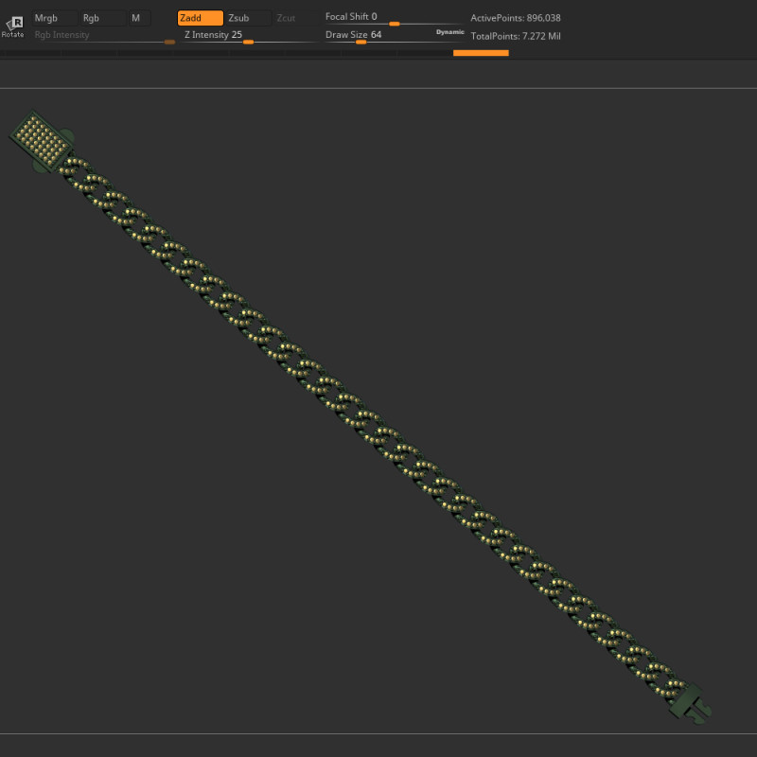Toggle Dynamic draw size mode
The width and height of the screenshot is (757, 757).
[x=449, y=31]
